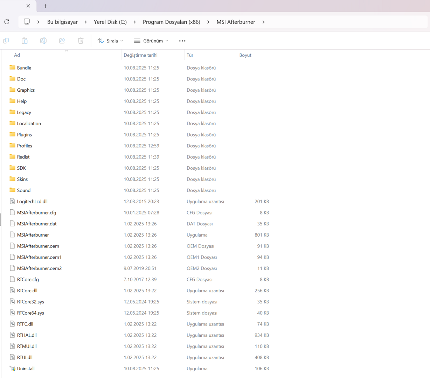Select the Profiles folder name
The height and width of the screenshot is (378, 430).
pyautogui.click(x=25, y=146)
